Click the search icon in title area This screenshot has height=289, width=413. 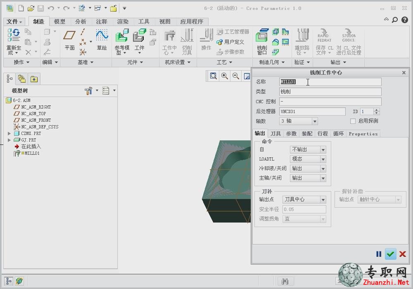(x=395, y=20)
